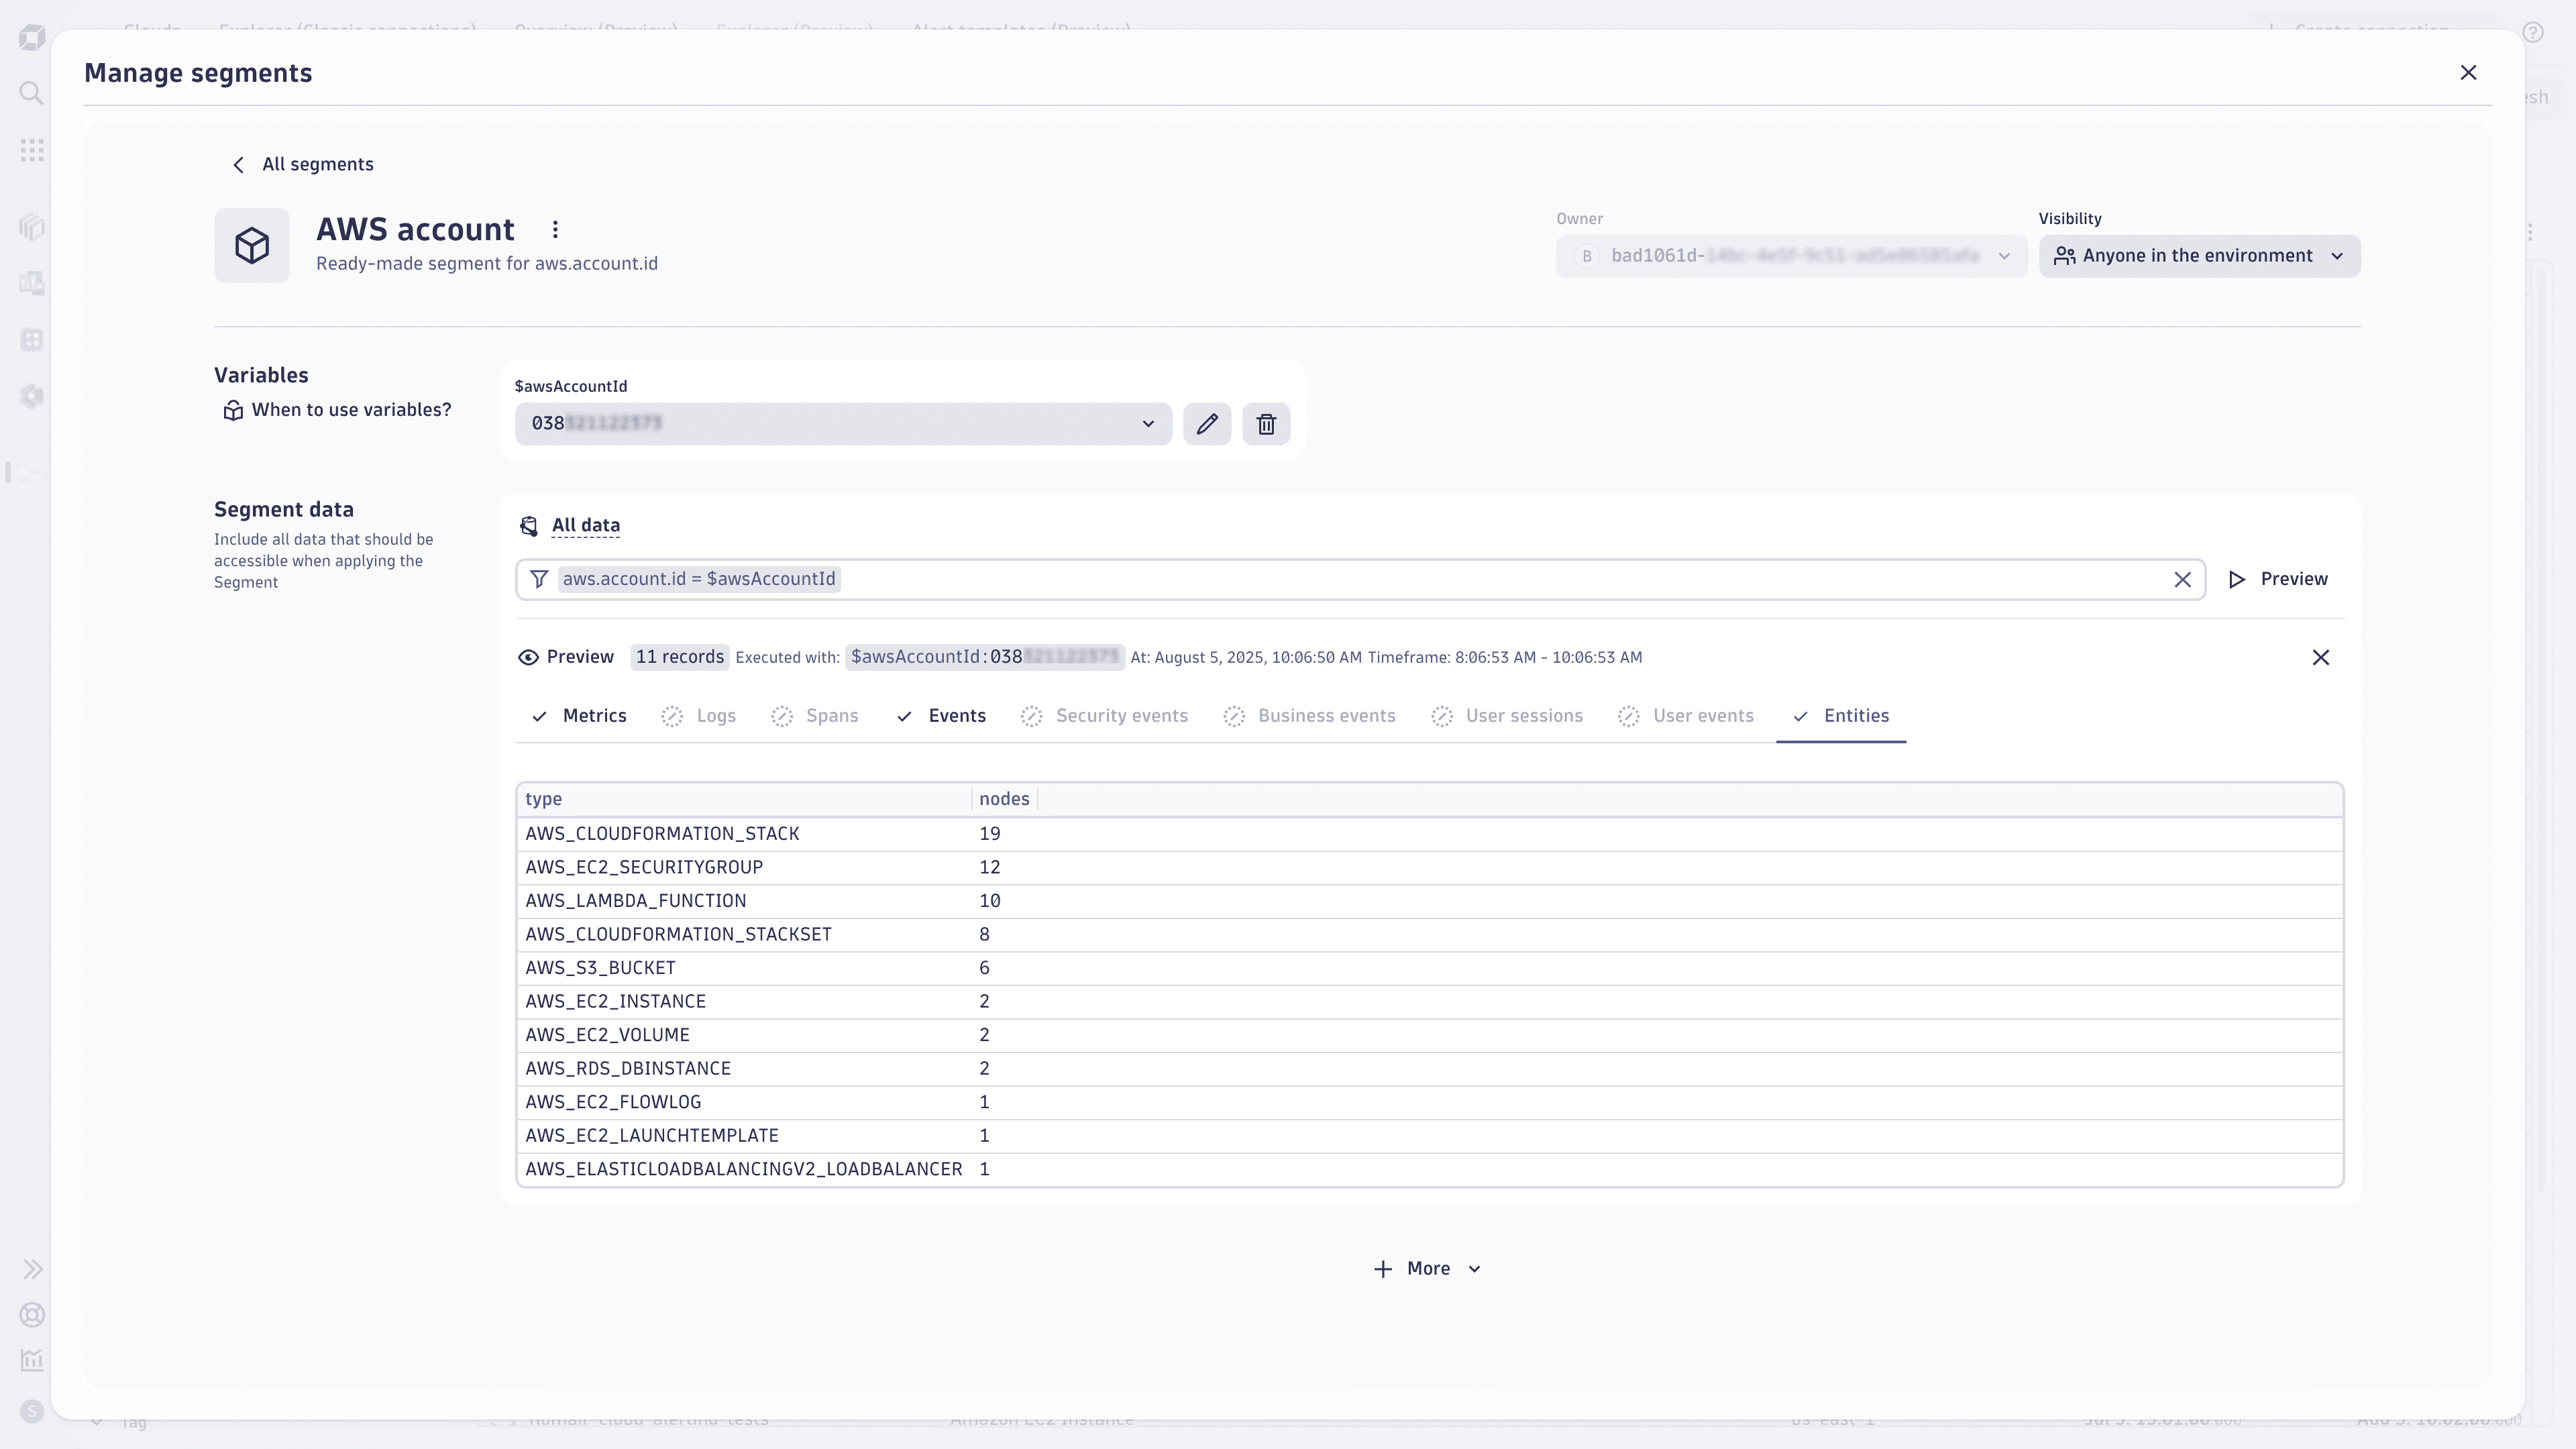Click the help icon in background window
This screenshot has width=2576, height=1449.
(2533, 33)
